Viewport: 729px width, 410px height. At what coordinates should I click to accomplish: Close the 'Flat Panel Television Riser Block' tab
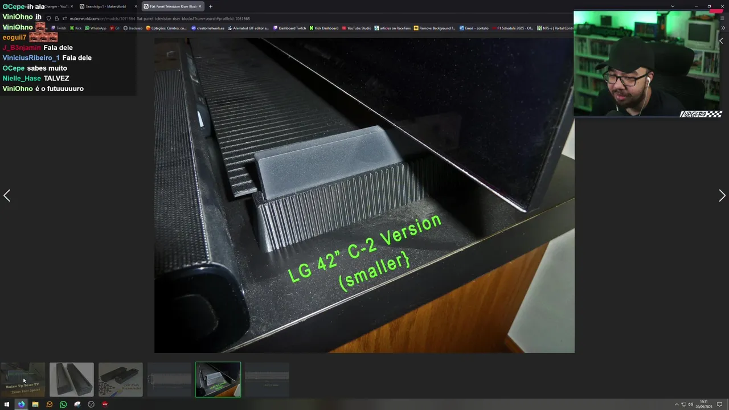pos(199,6)
